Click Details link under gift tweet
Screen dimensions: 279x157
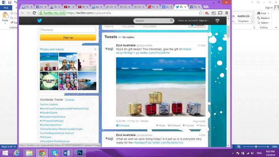(144, 121)
